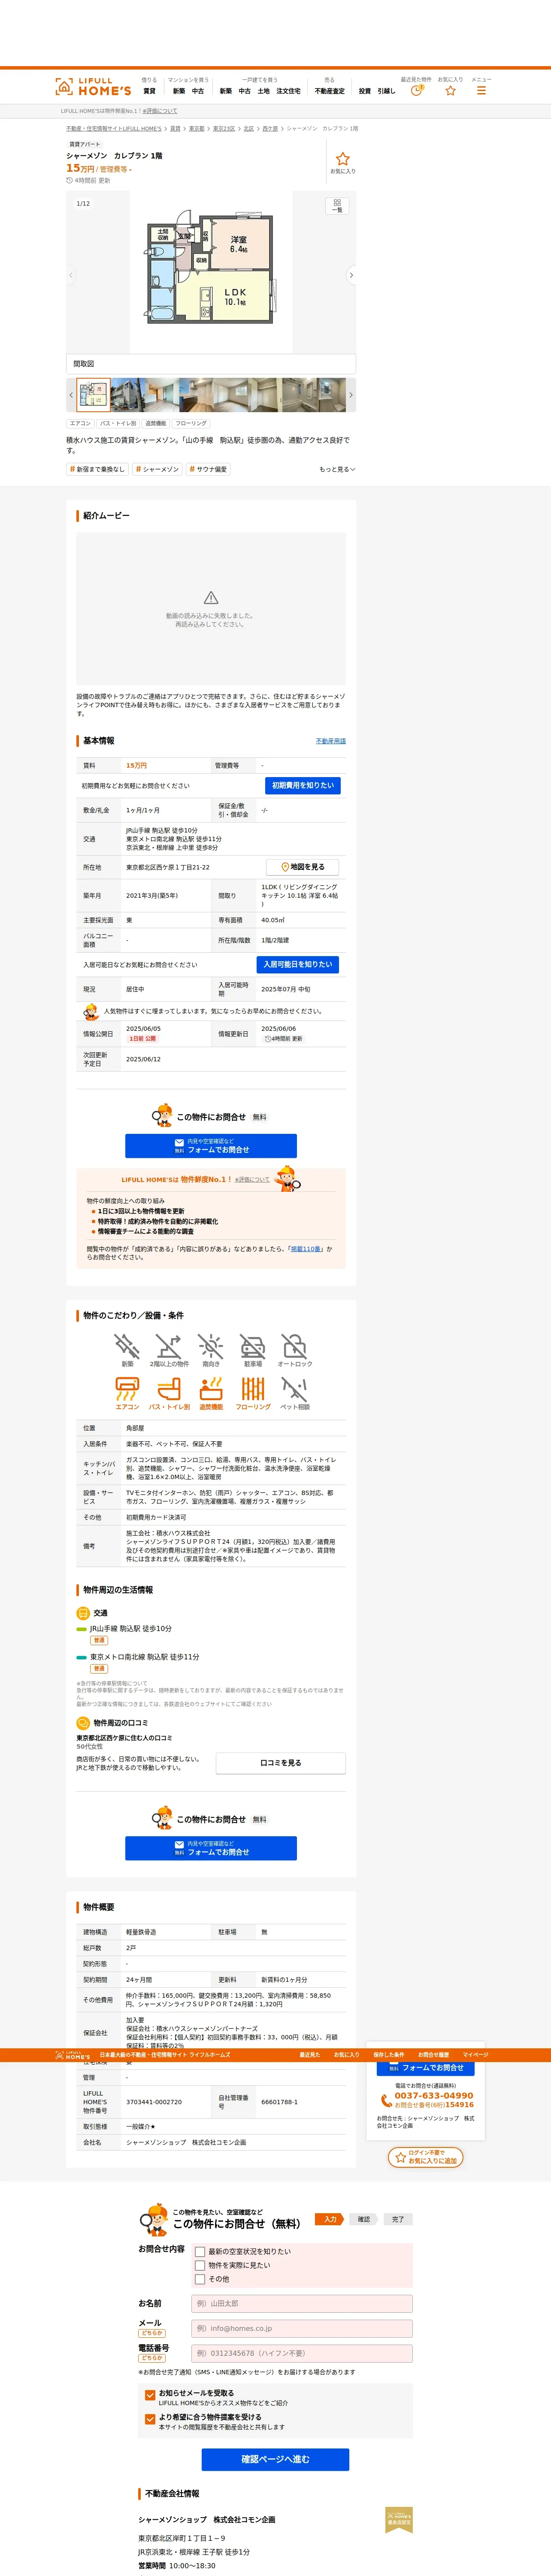Open 西ケ原 breadcrumb link

(x=270, y=129)
